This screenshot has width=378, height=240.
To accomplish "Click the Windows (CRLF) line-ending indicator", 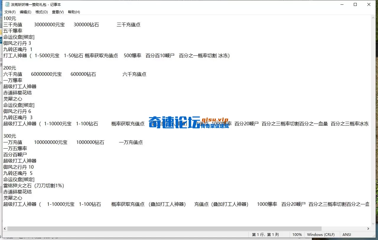I will click(321, 234).
